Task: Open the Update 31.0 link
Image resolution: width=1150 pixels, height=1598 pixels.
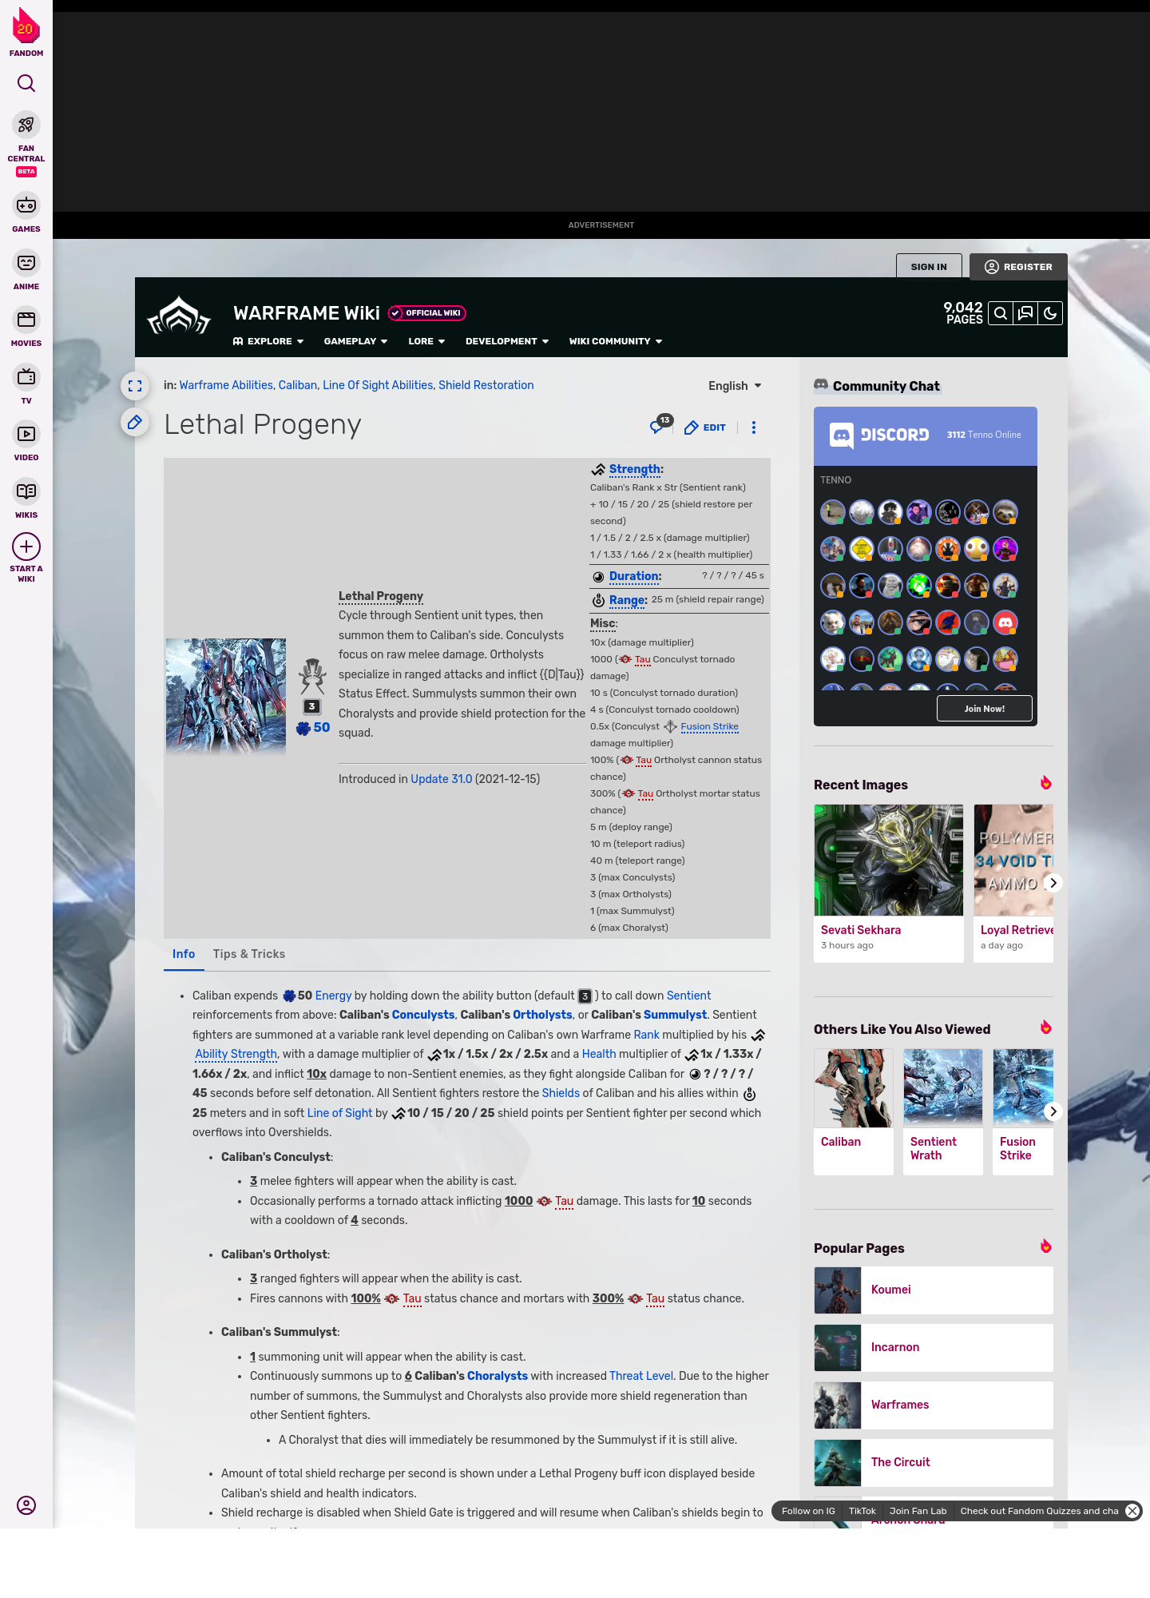Action: (442, 779)
